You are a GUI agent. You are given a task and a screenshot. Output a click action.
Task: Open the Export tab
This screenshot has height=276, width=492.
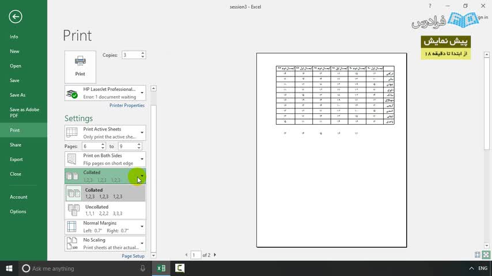24,159
